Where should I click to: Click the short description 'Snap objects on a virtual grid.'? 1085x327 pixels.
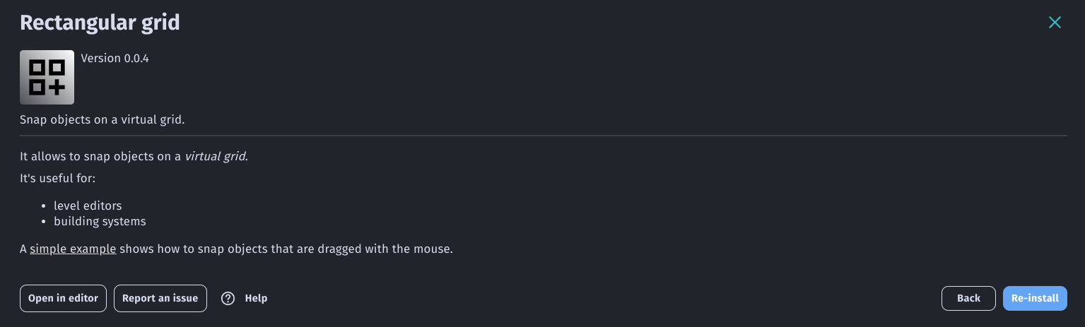pos(102,119)
